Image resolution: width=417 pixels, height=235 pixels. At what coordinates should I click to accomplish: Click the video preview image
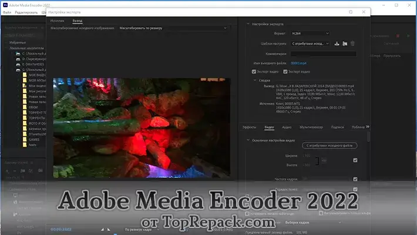click(142, 127)
